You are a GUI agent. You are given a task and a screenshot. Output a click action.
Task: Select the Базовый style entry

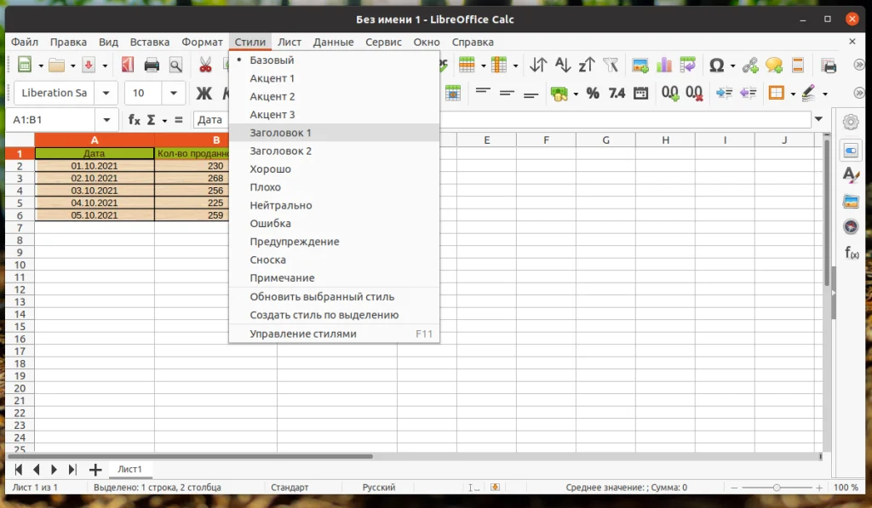coord(272,60)
